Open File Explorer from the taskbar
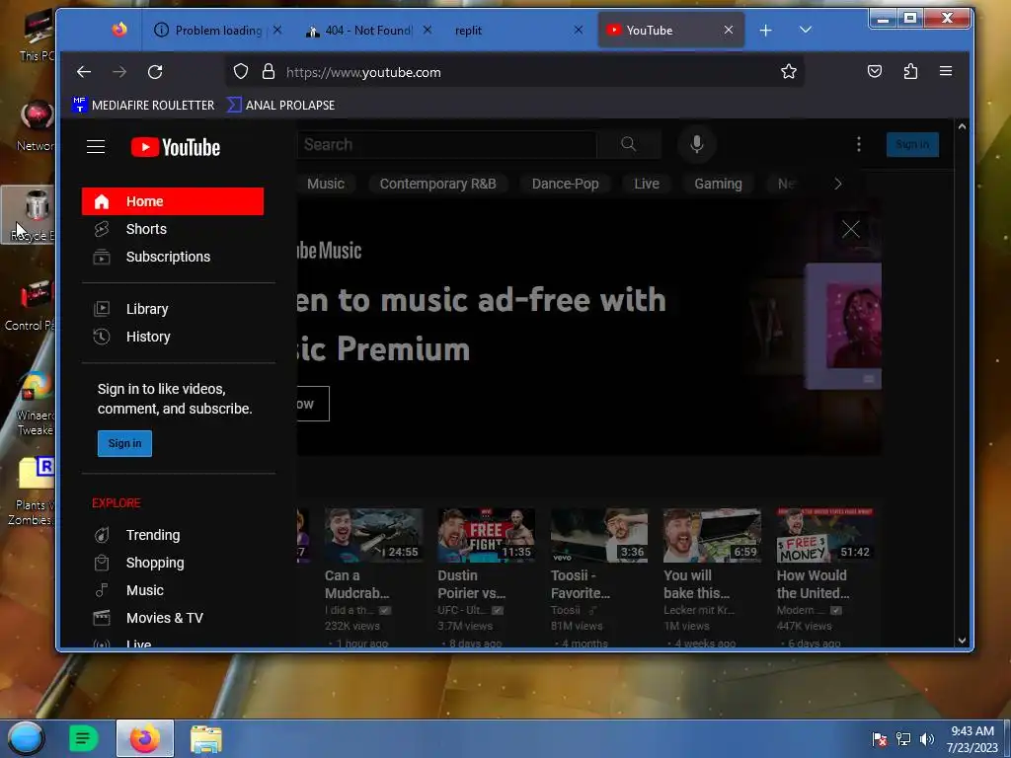Screen dimensions: 1011x758 tap(206, 738)
